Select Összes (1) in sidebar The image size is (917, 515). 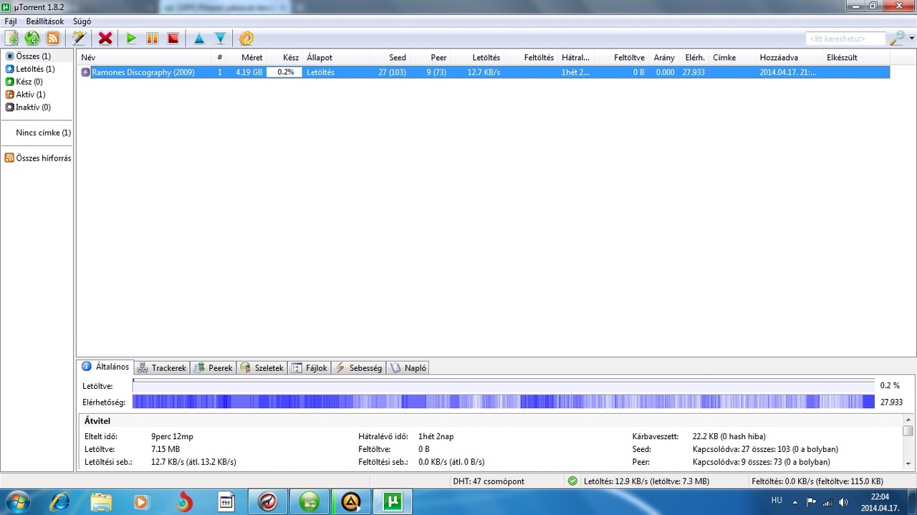point(33,56)
